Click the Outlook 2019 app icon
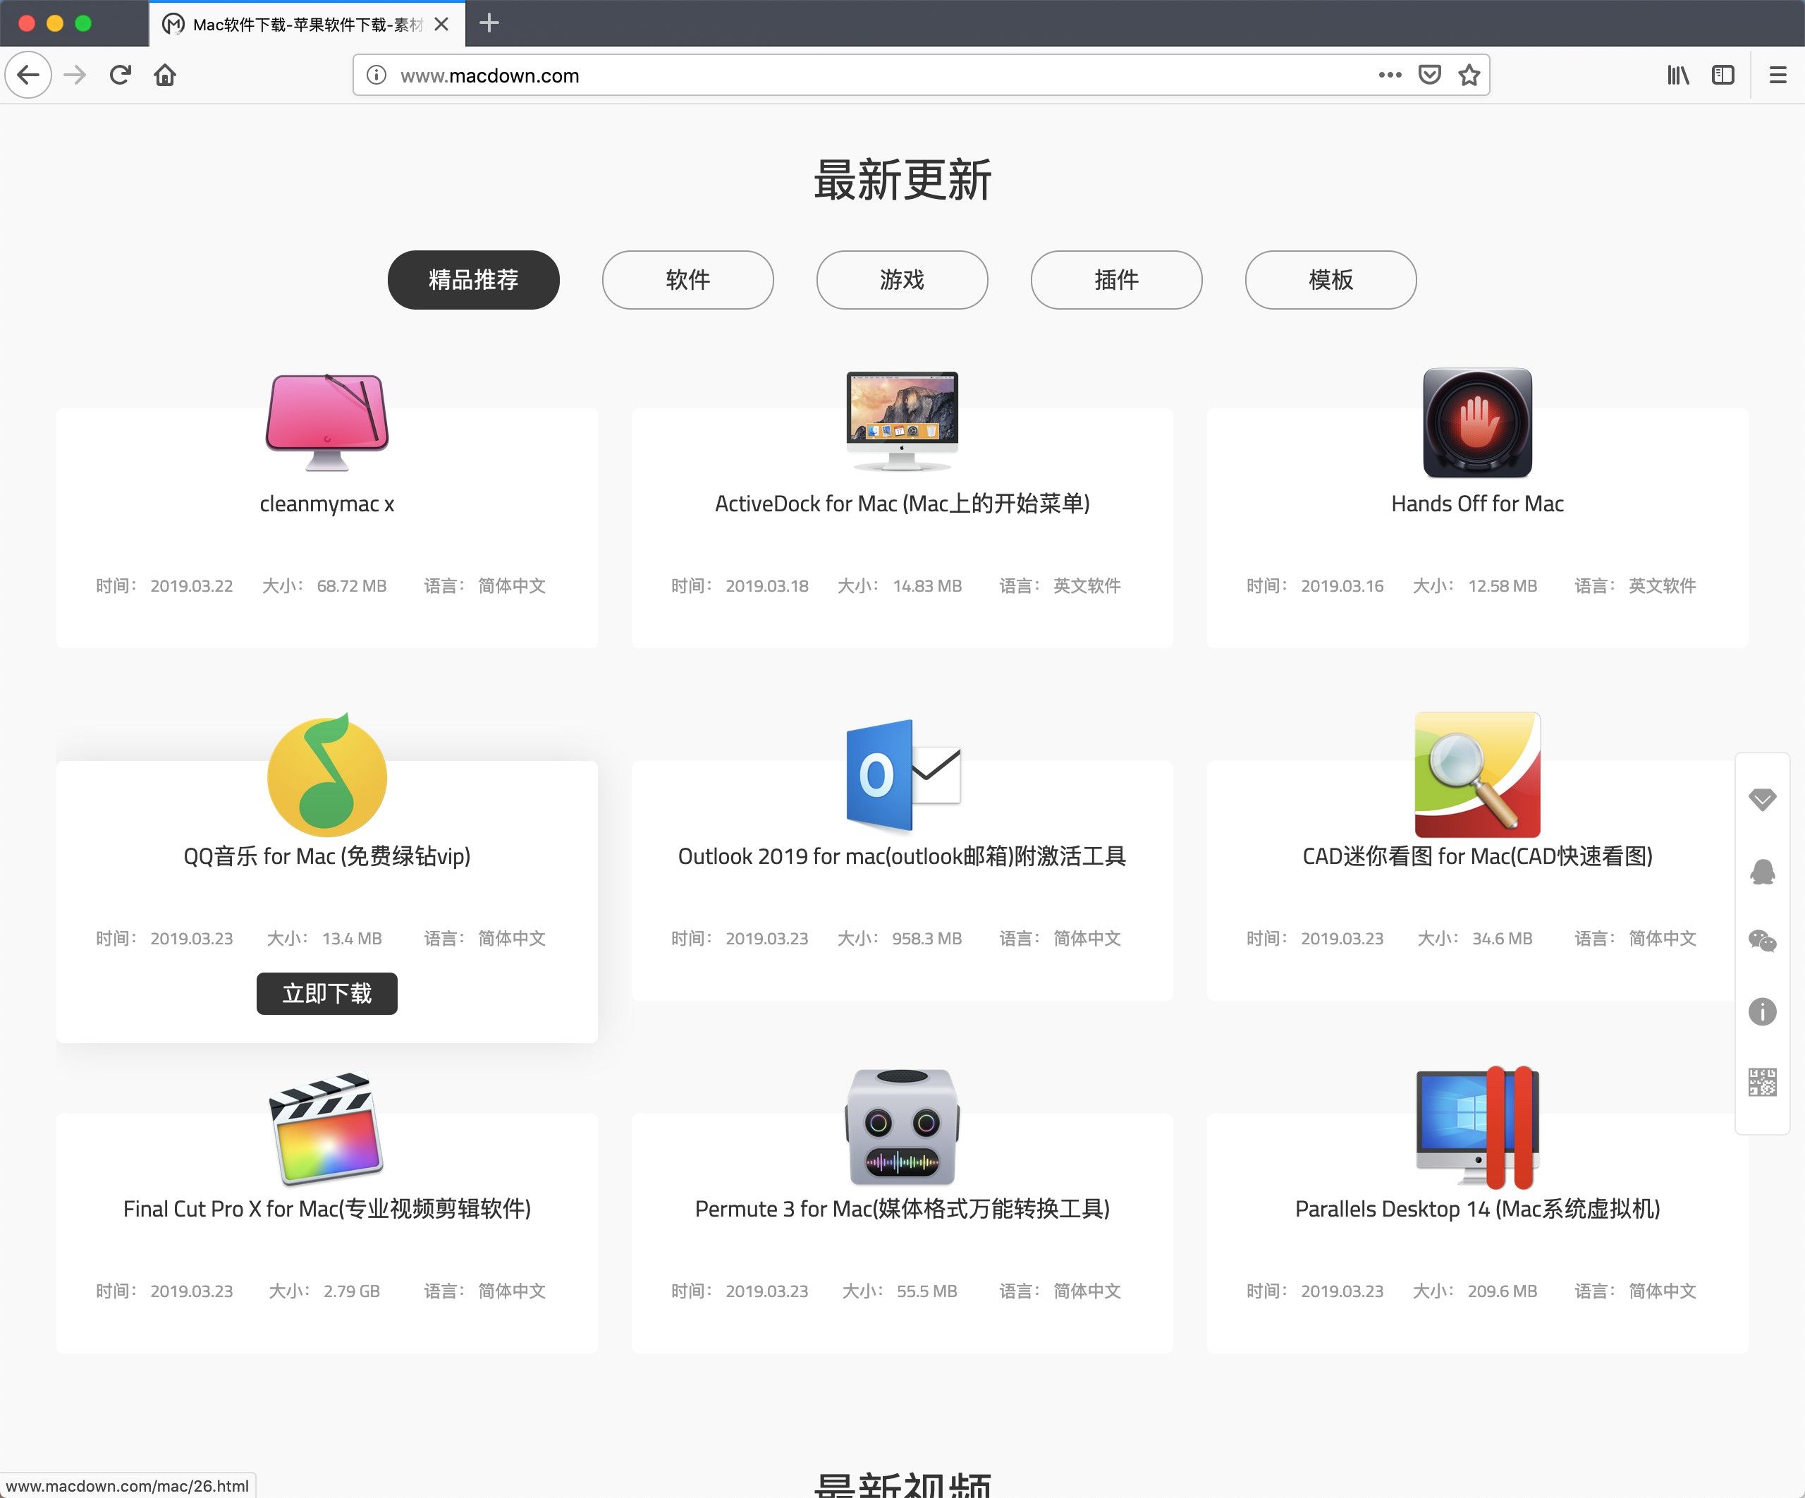This screenshot has height=1498, width=1805. pos(902,776)
